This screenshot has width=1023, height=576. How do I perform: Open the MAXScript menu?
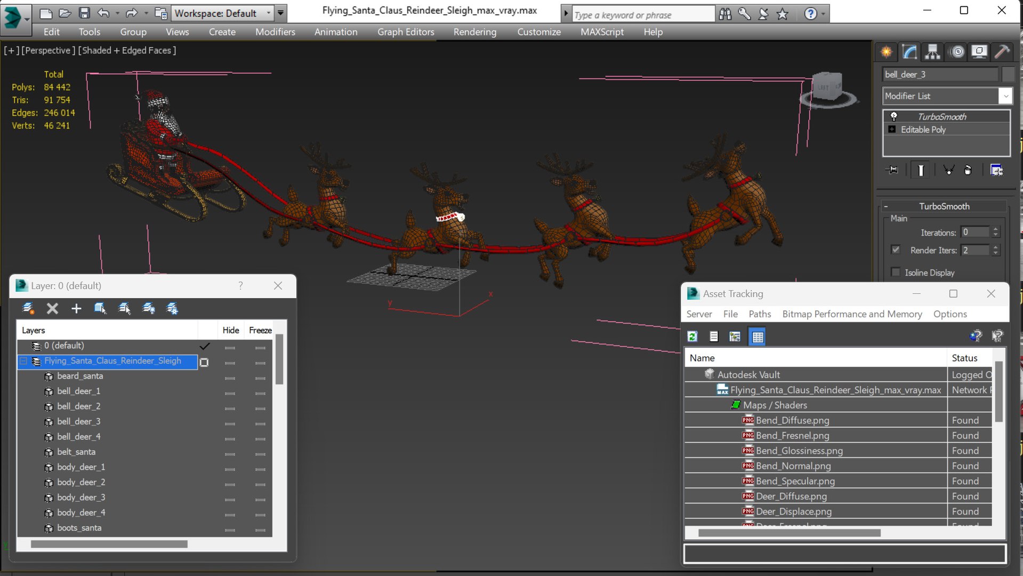602,32
